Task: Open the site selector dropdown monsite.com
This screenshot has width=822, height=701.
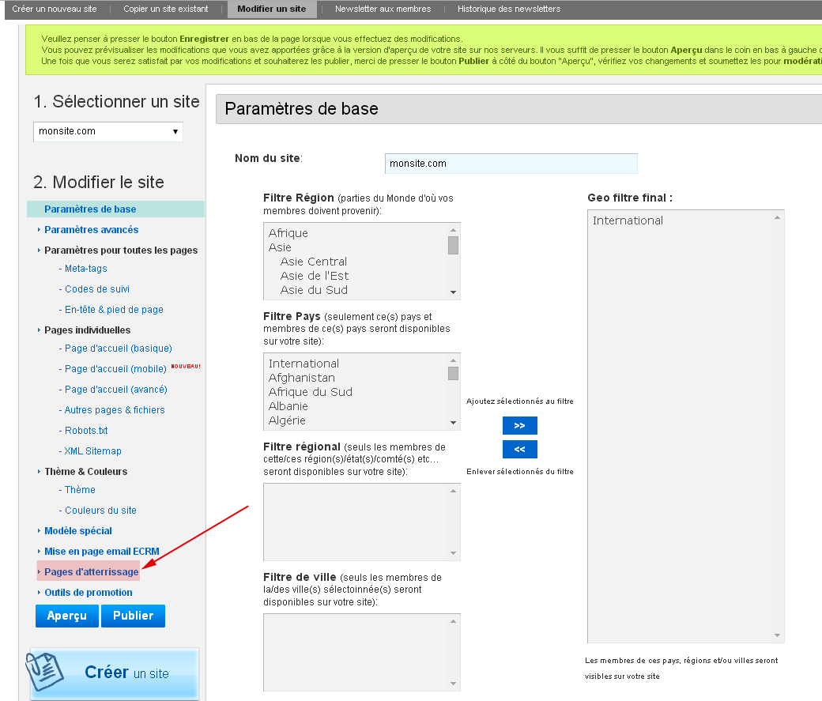Action: (108, 131)
